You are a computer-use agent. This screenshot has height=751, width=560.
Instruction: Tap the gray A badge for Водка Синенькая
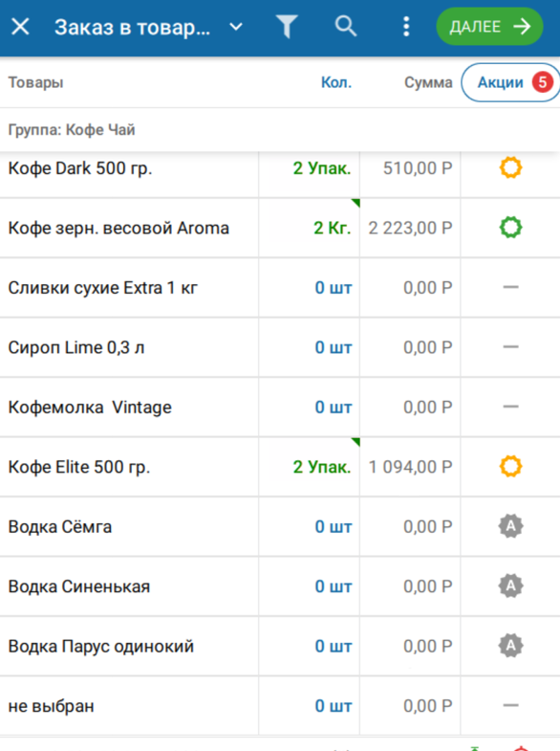click(510, 585)
